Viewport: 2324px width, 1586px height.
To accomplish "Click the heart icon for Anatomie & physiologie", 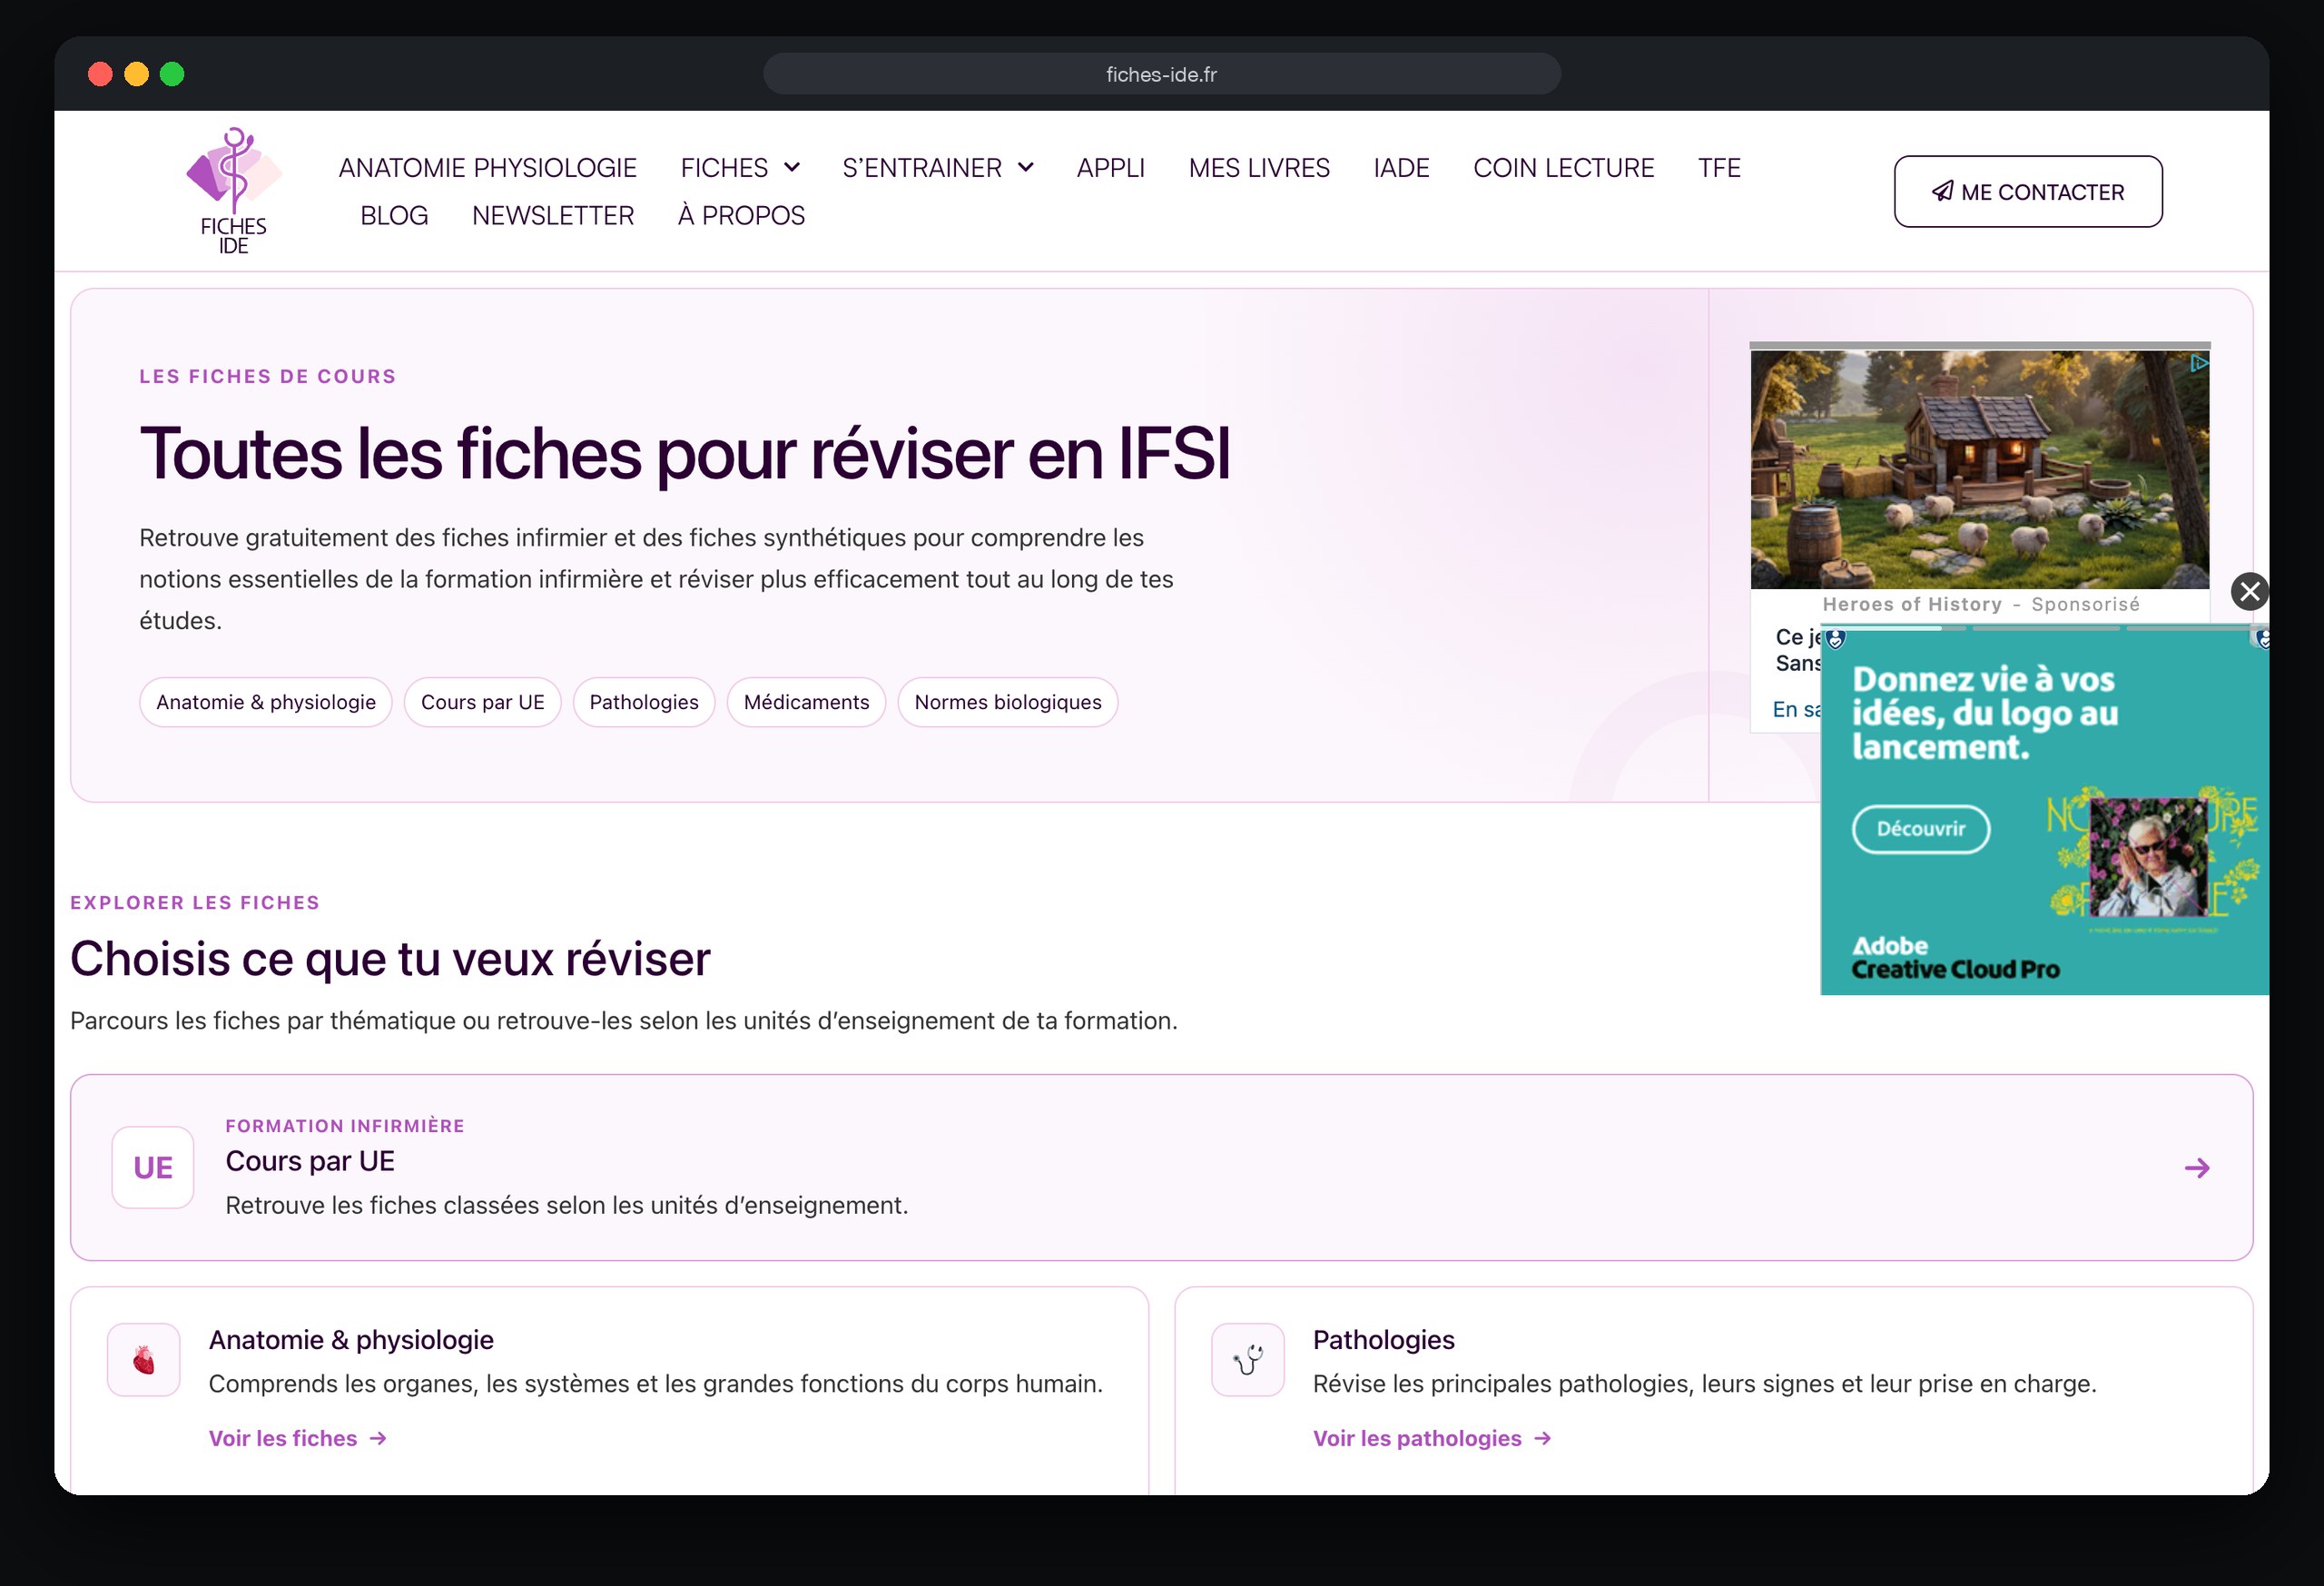I will point(144,1360).
